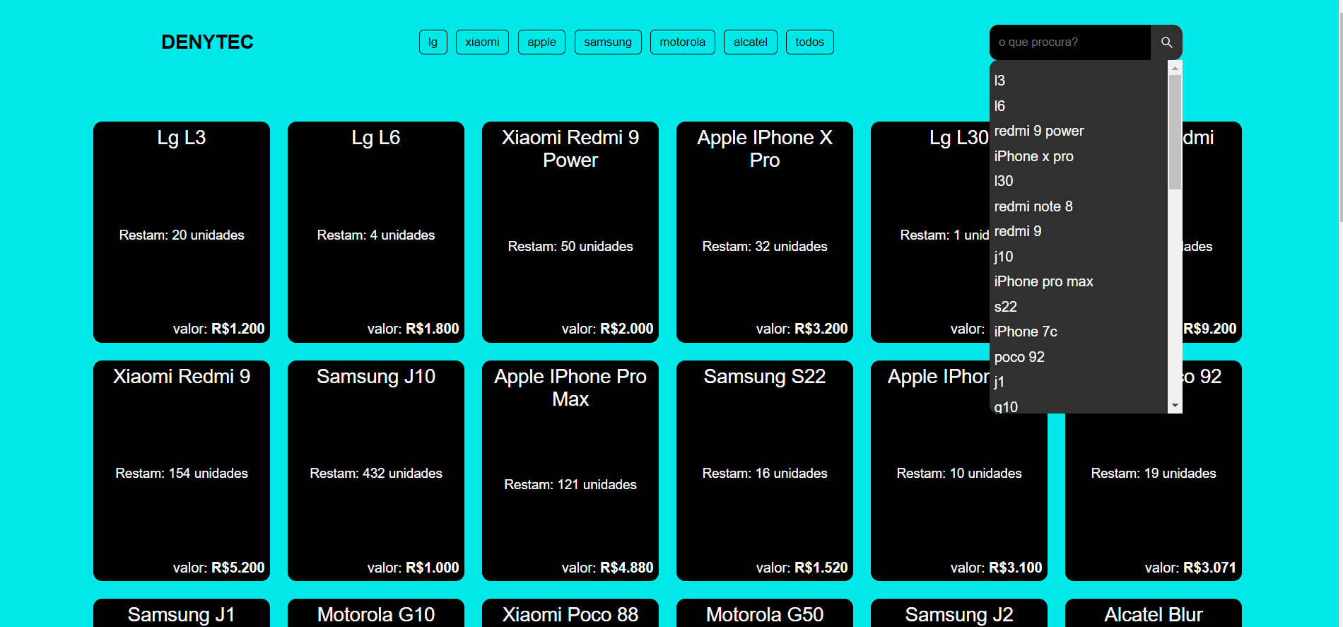
Task: Open the Lg L3 product card
Action: (182, 232)
